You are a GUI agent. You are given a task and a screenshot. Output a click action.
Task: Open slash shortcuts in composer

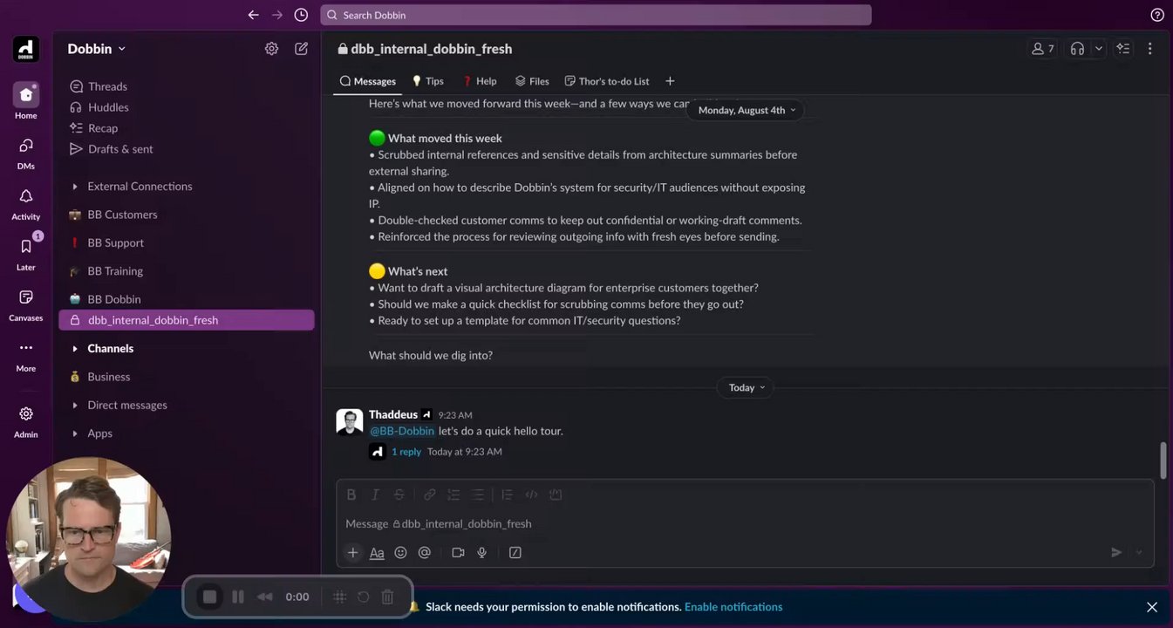[515, 552]
